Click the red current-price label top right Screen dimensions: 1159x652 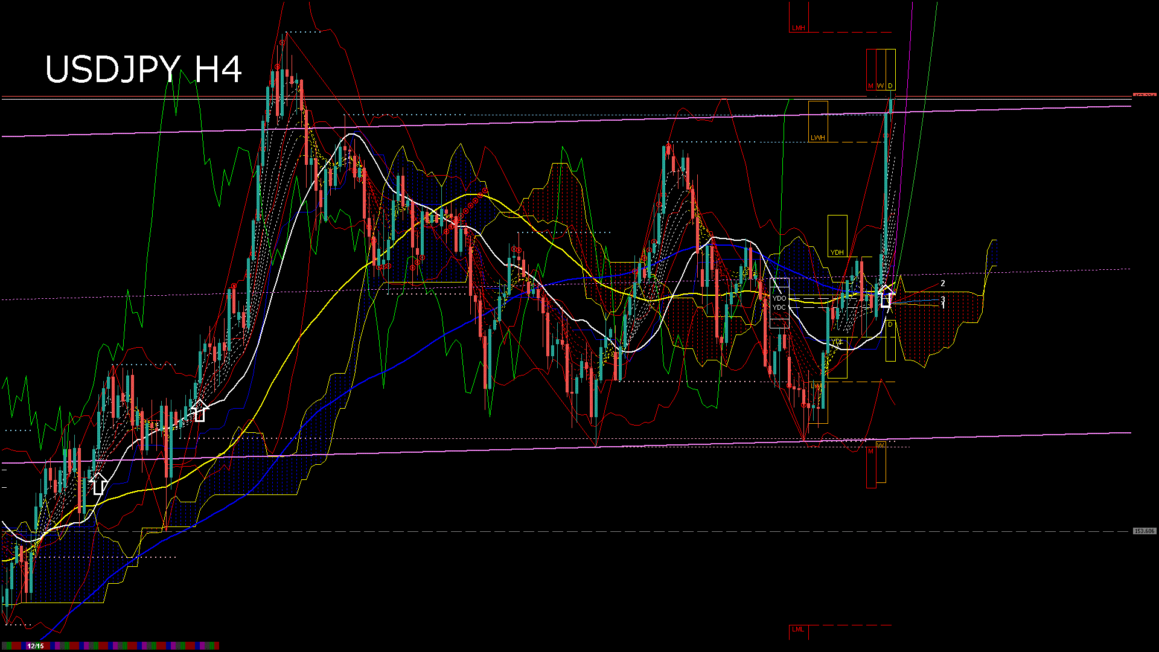1145,94
